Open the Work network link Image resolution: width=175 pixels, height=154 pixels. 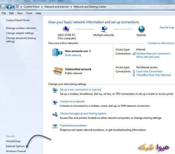[73, 55]
